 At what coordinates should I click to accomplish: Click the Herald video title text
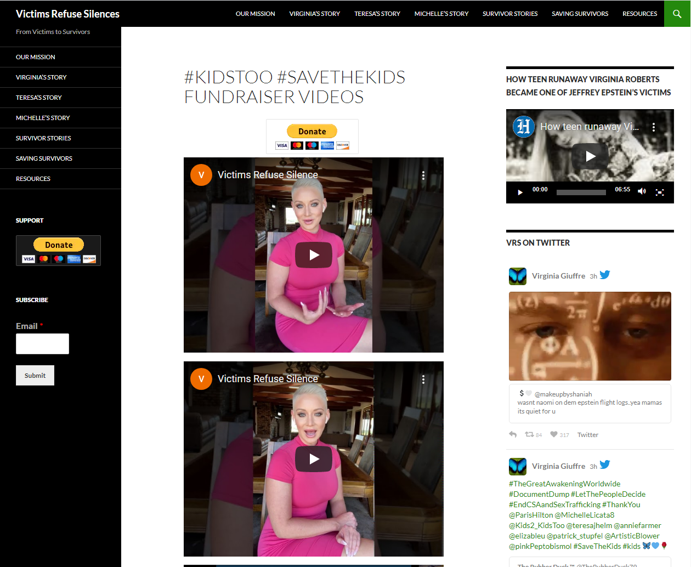pyautogui.click(x=590, y=127)
